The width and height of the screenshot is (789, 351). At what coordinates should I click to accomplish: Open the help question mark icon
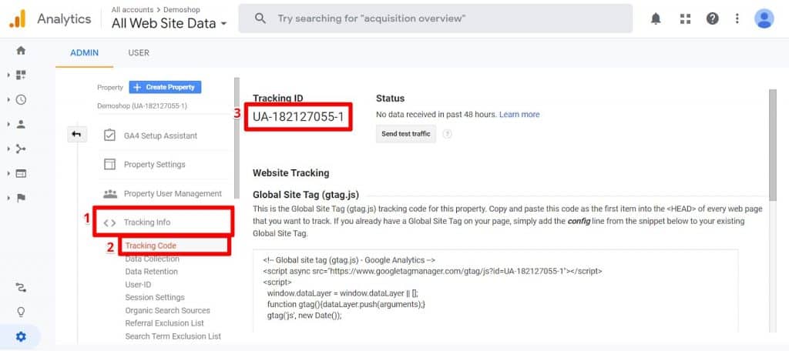point(713,19)
